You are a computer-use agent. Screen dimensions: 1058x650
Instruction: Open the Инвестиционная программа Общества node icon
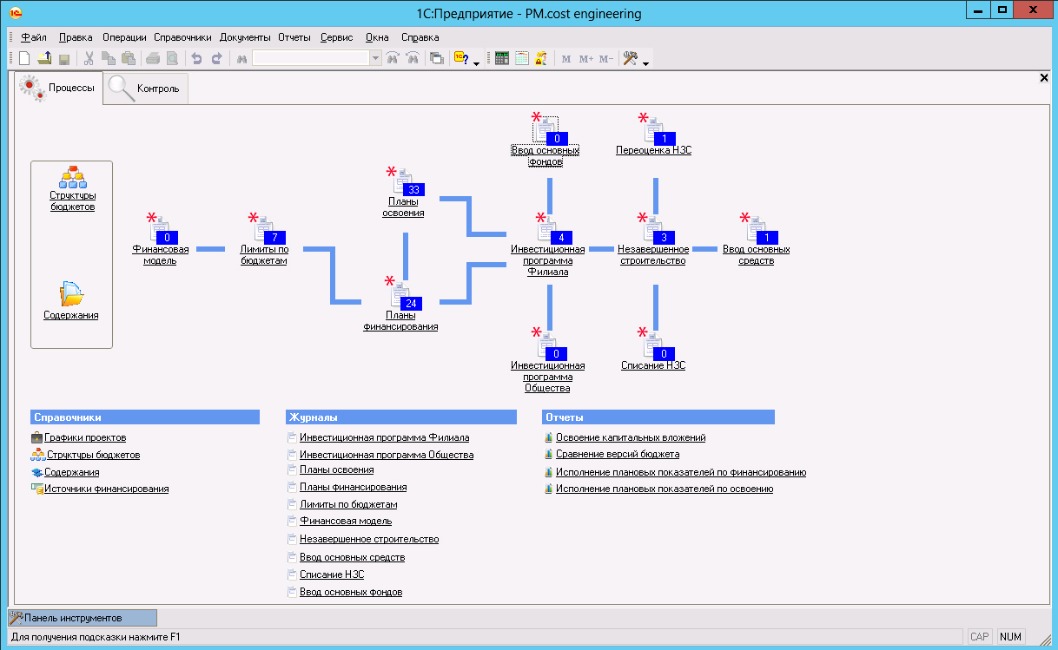[548, 345]
